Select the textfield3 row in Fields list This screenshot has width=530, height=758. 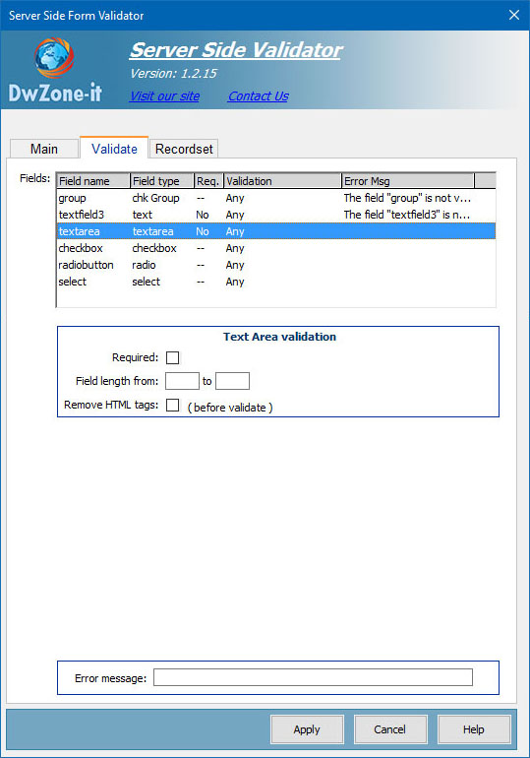coord(276,215)
